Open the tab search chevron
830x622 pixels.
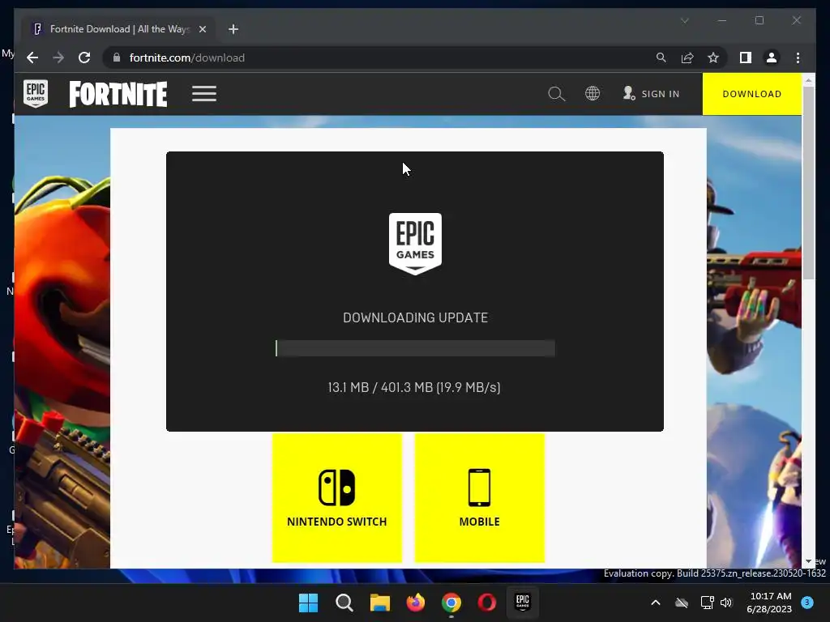pyautogui.click(x=684, y=20)
